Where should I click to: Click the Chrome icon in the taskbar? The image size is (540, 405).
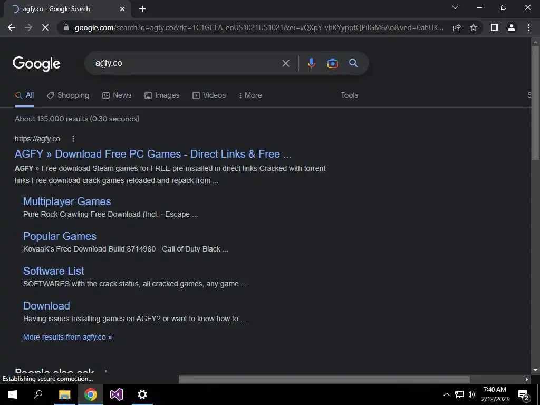(x=91, y=394)
